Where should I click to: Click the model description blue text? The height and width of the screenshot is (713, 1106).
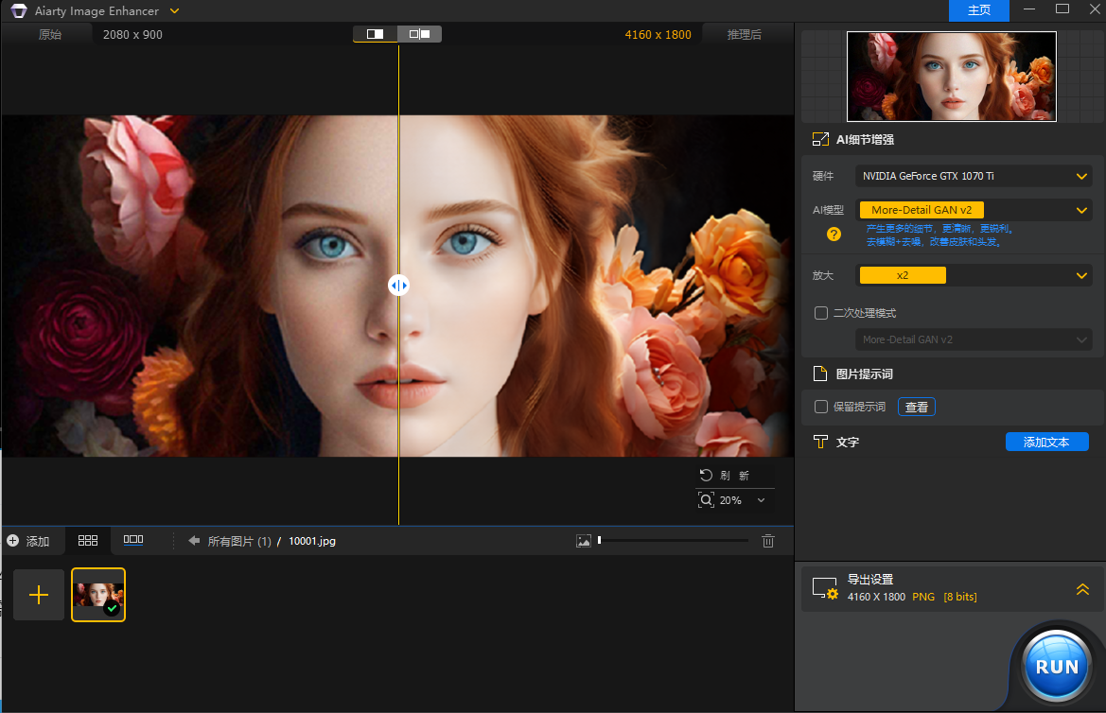(x=939, y=235)
